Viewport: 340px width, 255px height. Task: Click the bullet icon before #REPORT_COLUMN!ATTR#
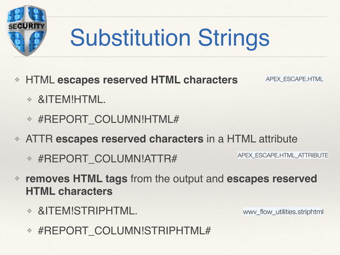(30, 159)
